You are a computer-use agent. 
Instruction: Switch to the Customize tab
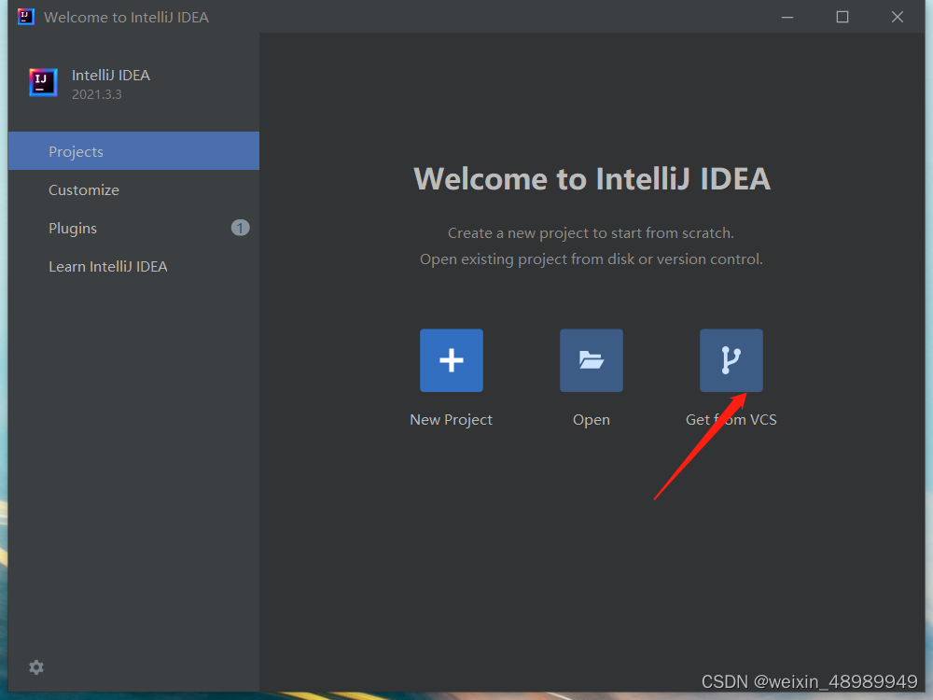tap(133, 189)
